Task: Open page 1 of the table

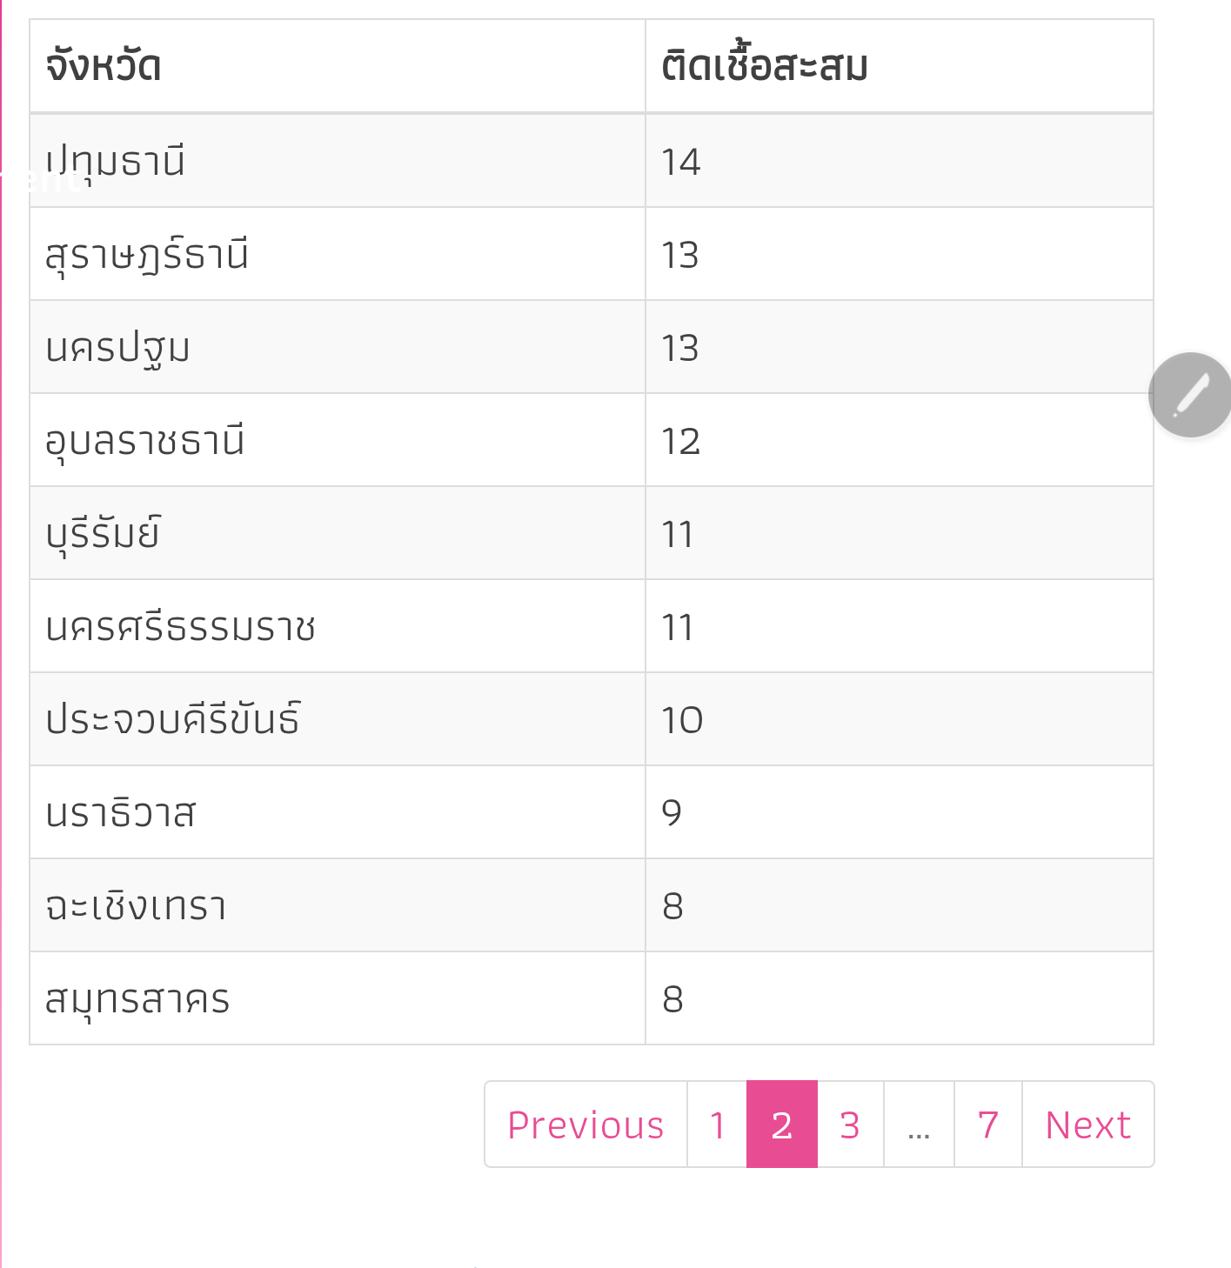Action: (717, 1125)
